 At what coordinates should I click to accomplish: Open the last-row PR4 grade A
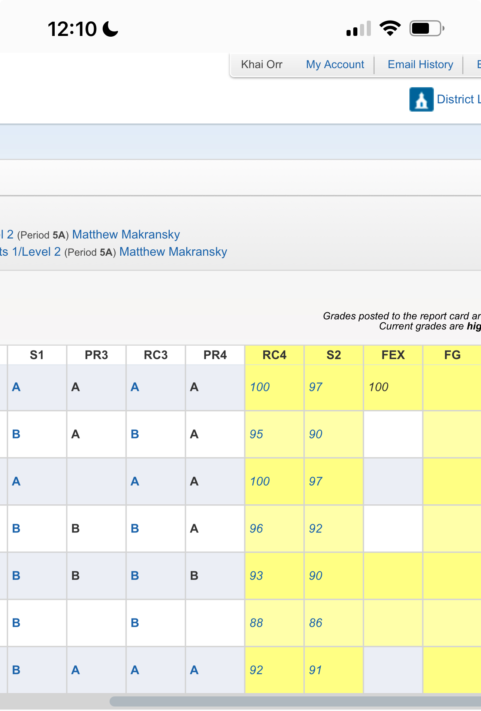[x=194, y=670]
